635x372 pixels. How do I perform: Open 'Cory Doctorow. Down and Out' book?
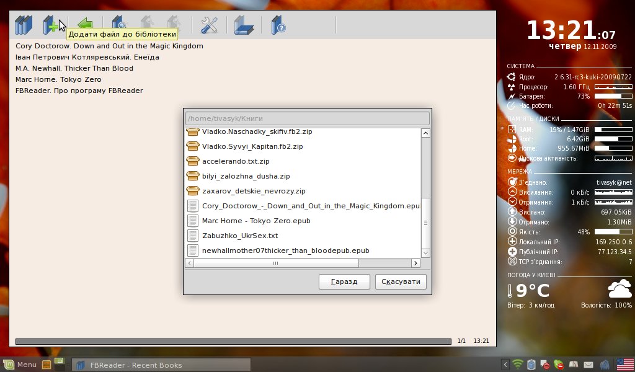109,46
